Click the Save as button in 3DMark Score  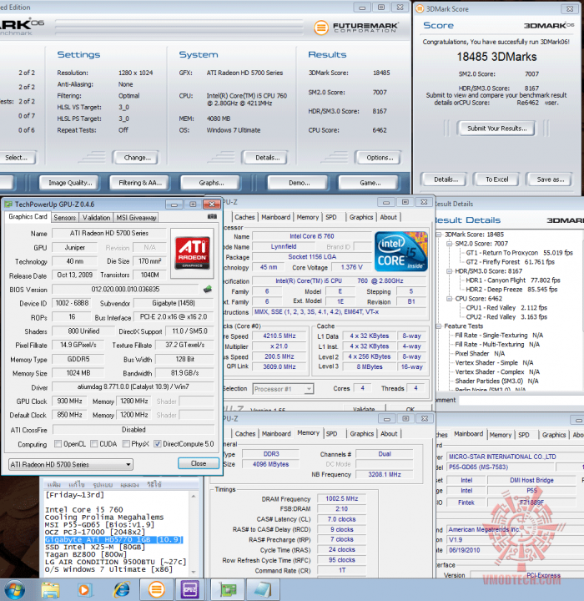click(551, 179)
